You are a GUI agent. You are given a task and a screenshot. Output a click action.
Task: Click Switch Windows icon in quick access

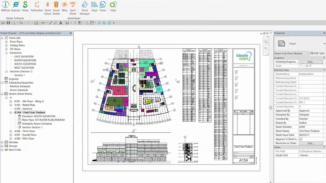[92, 23]
